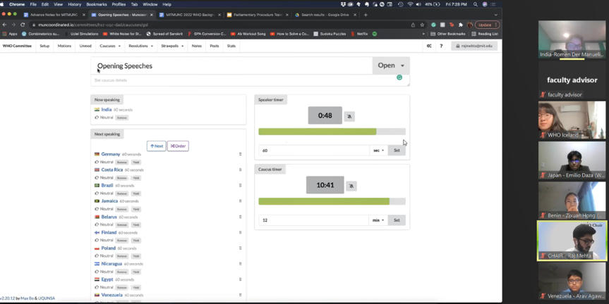609x304 pixels.
Task: Select WHO Iceland participant video thumbnail
Action: pos(572,120)
